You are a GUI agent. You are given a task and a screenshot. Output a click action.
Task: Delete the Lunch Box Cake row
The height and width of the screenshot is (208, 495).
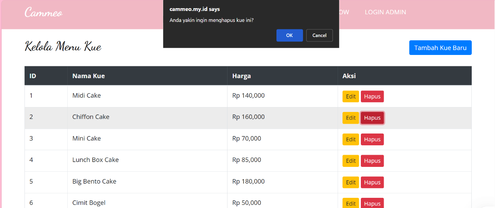coord(372,161)
